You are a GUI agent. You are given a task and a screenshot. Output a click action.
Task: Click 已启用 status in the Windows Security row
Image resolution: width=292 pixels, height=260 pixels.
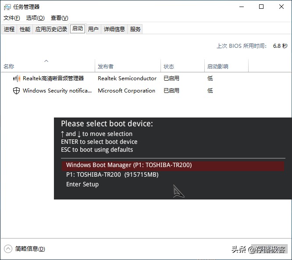(171, 91)
